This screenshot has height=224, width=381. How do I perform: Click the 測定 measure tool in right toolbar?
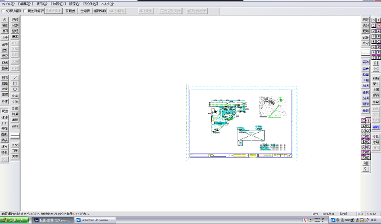coord(366,20)
